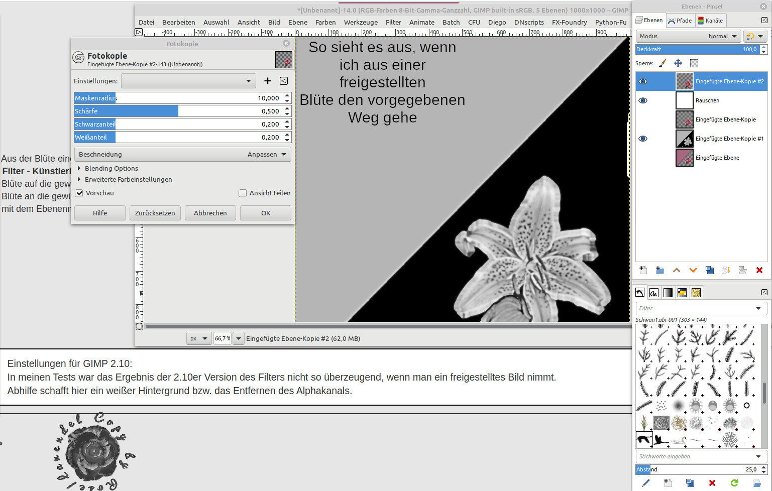Viewport: 772px width, 491px height.
Task: Enable the Ansicht teilen checkbox
Action: 243,193
